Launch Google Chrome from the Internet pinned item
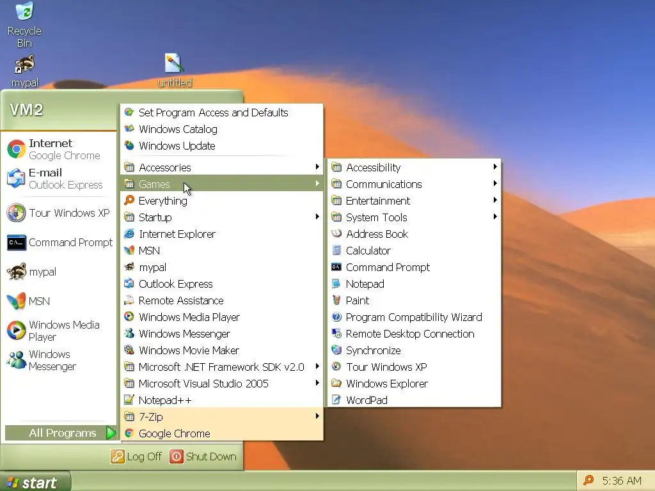This screenshot has height=491, width=655. (x=58, y=149)
